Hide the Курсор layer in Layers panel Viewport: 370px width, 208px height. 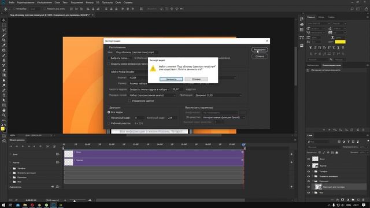pos(308,166)
